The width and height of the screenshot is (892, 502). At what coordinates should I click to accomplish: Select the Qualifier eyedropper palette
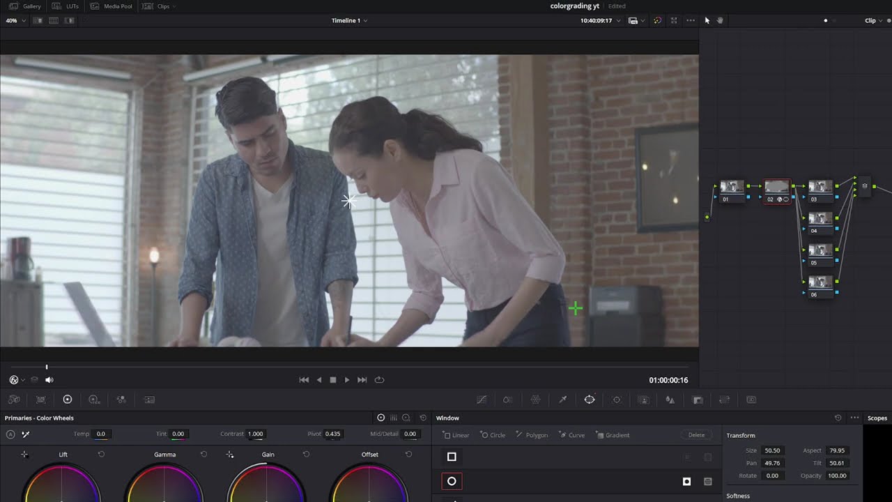point(562,400)
